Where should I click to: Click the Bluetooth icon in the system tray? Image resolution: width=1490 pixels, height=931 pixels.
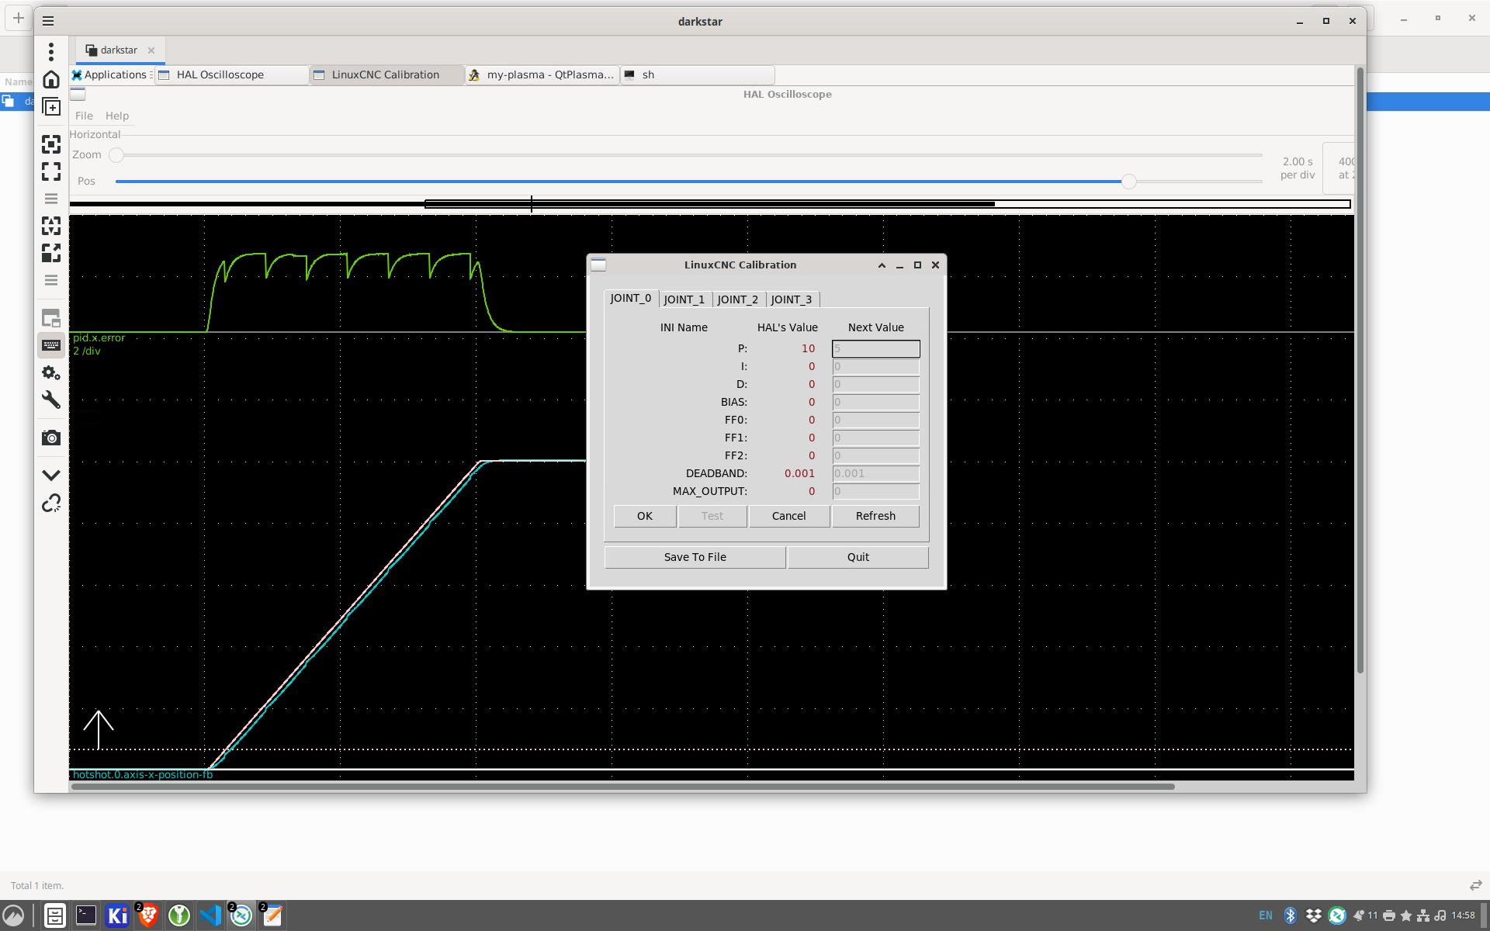(1290, 915)
